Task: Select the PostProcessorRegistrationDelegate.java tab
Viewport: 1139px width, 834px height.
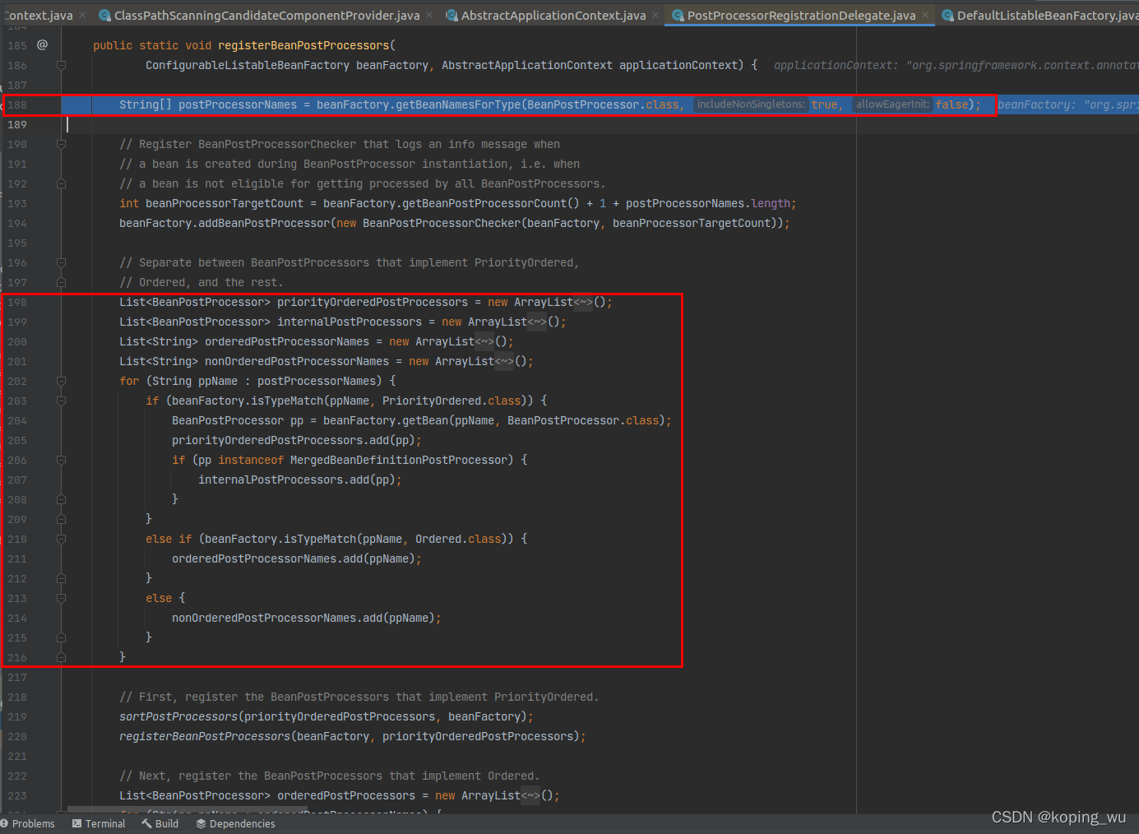Action: [x=801, y=15]
